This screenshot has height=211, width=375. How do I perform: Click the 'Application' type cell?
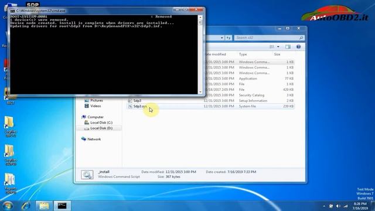(x=248, y=79)
